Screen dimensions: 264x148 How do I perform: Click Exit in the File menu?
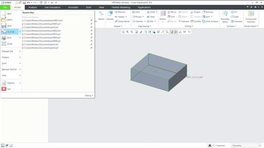click(x=11, y=89)
